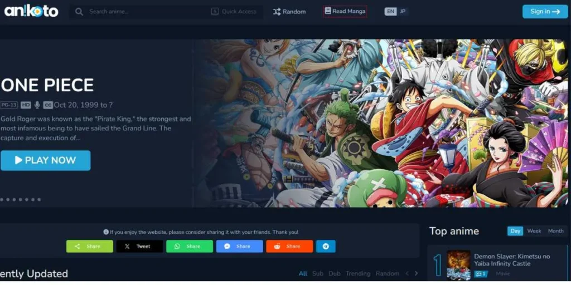Share the site on WhatsApp

[x=190, y=246]
